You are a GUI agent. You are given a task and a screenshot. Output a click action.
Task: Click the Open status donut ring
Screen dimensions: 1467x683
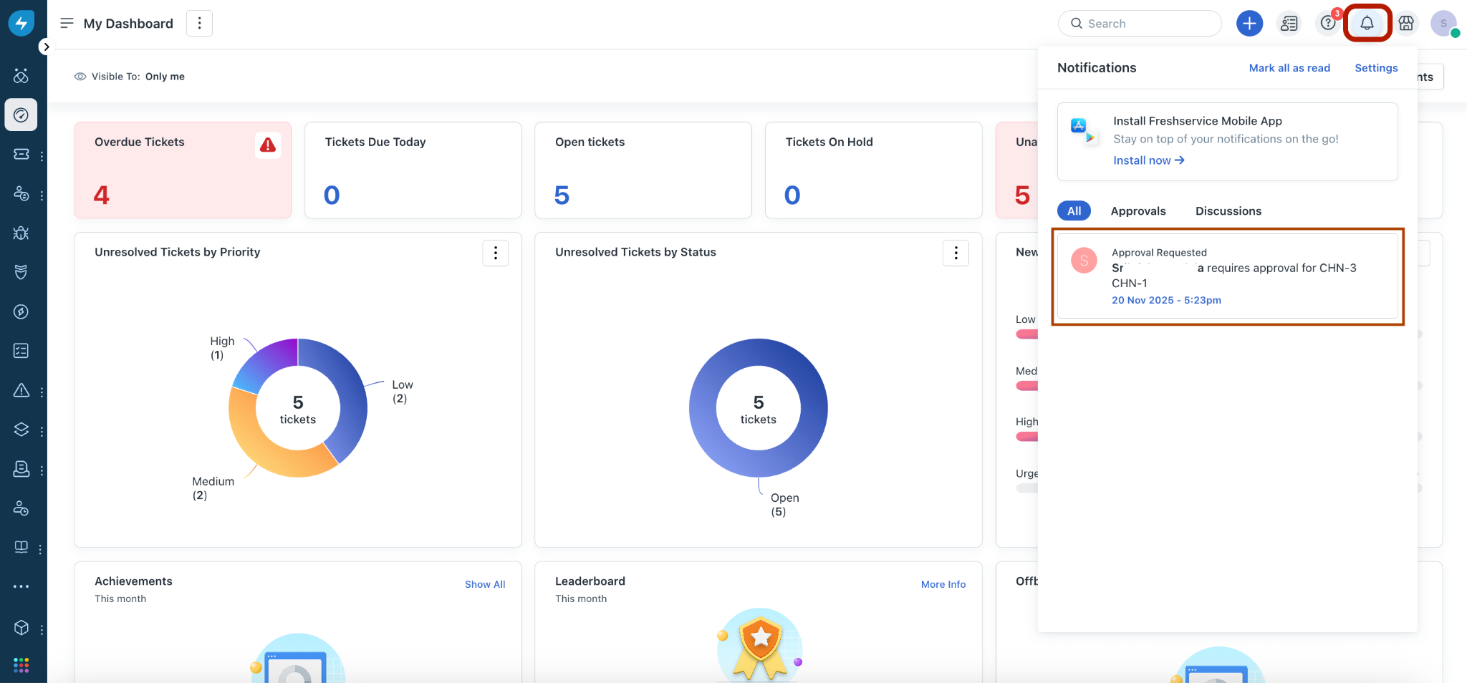click(x=702, y=408)
